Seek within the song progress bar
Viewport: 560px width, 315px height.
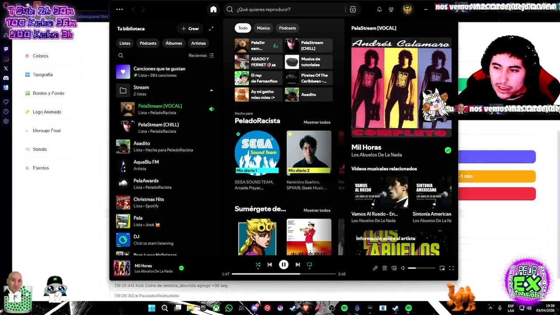pos(283,274)
